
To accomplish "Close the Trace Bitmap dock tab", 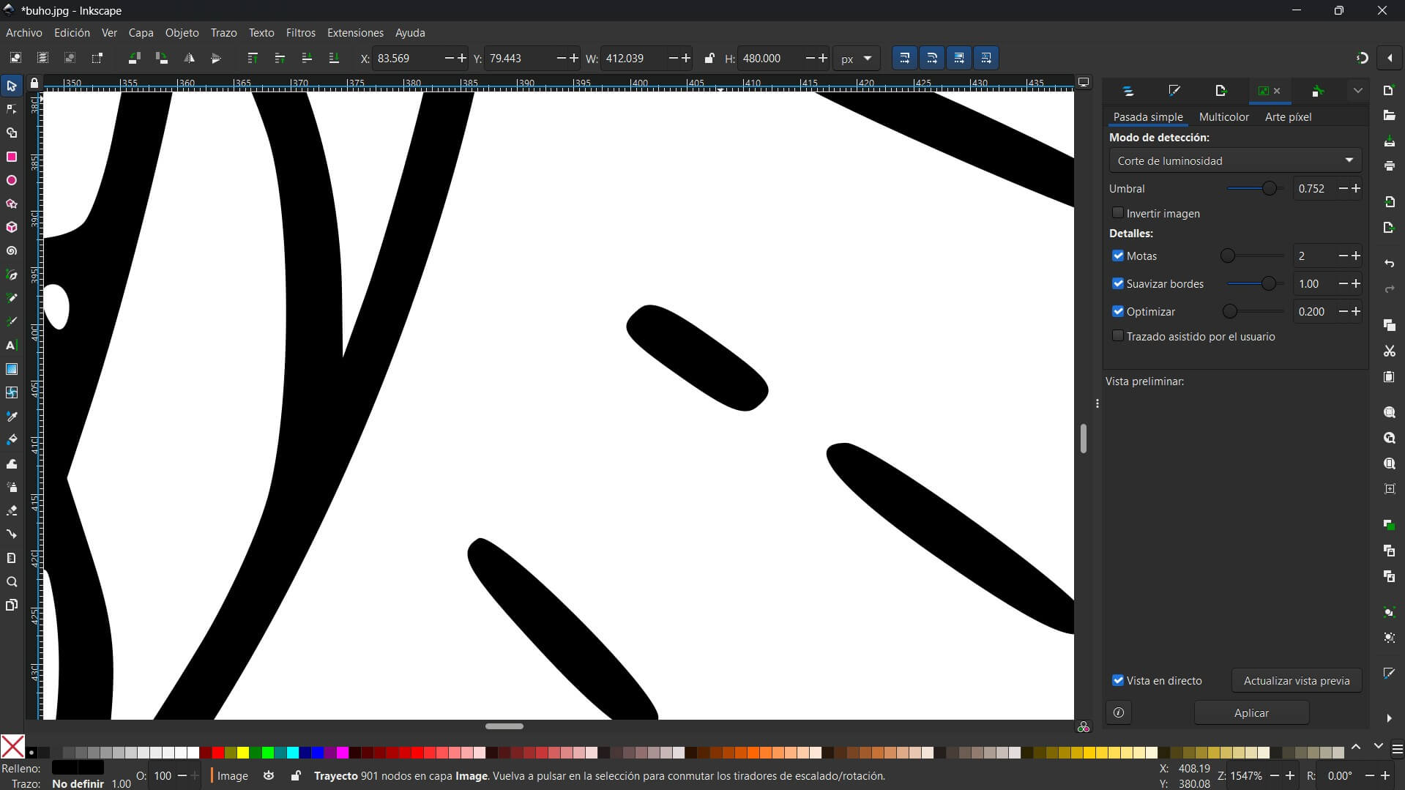I will pos(1277,91).
